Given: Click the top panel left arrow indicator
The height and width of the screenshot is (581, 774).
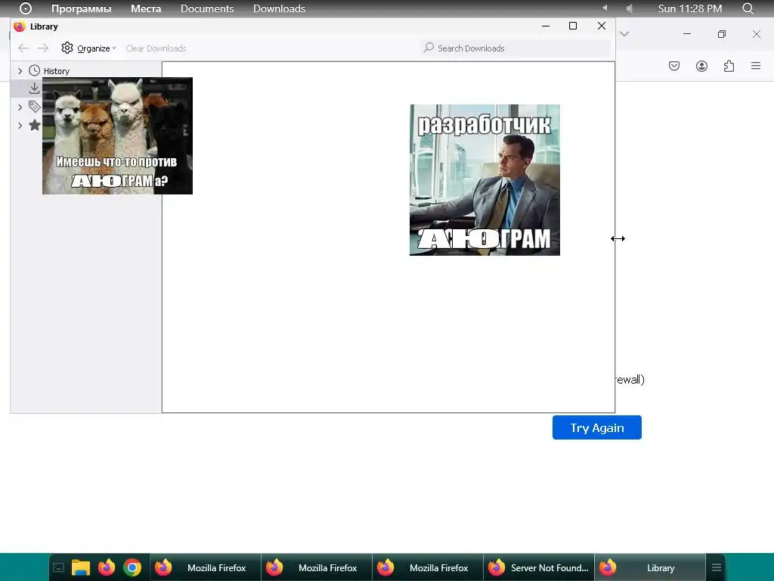Looking at the screenshot, I should 605,8.
